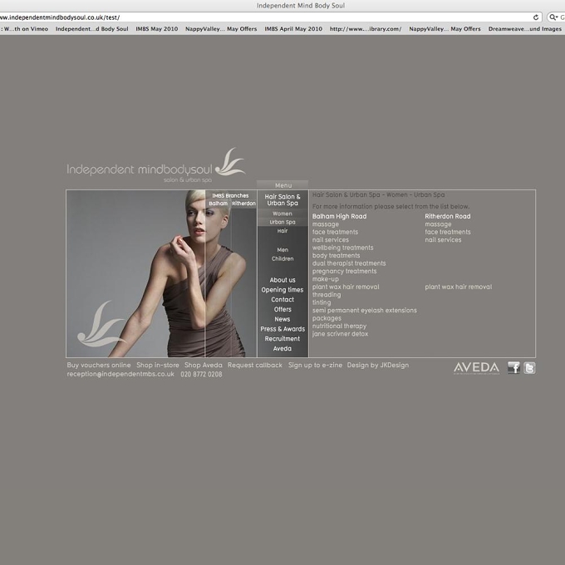Image resolution: width=565 pixels, height=565 pixels.
Task: Open Balham pregnancy treatments link
Action: 344,272
